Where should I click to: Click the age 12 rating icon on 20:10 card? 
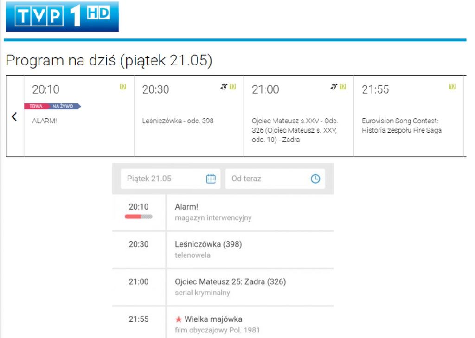122,87
